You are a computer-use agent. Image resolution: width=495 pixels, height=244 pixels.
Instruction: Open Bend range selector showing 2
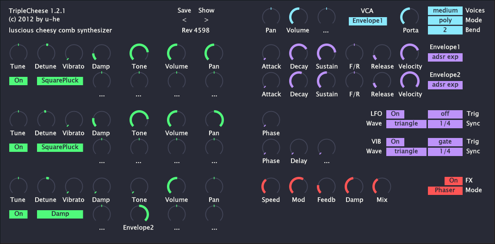tap(445, 30)
